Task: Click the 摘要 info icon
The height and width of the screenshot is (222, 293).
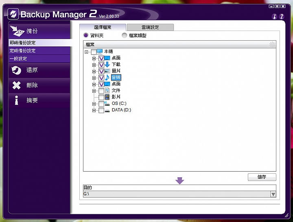Action: click(x=16, y=100)
